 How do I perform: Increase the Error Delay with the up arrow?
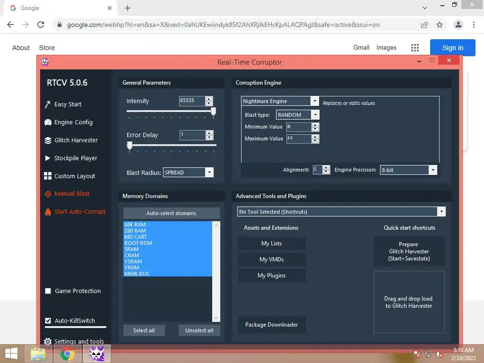click(209, 133)
